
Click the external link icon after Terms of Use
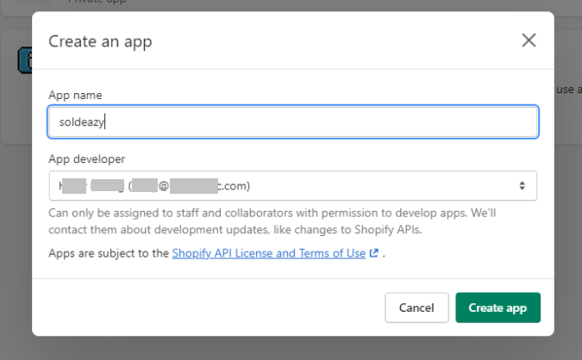tap(374, 253)
